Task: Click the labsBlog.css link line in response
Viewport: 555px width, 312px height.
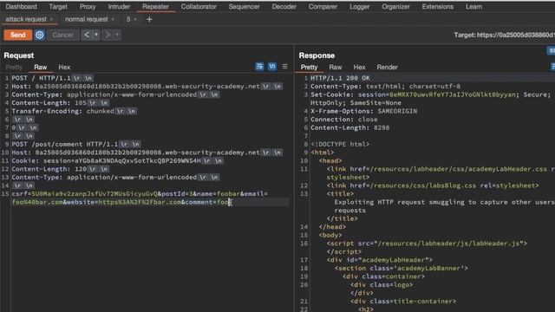Action: [433, 185]
